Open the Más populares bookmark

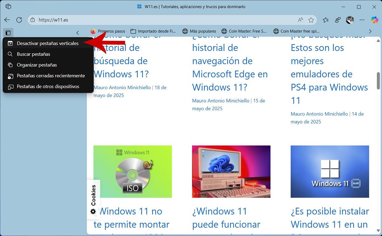pos(199,31)
